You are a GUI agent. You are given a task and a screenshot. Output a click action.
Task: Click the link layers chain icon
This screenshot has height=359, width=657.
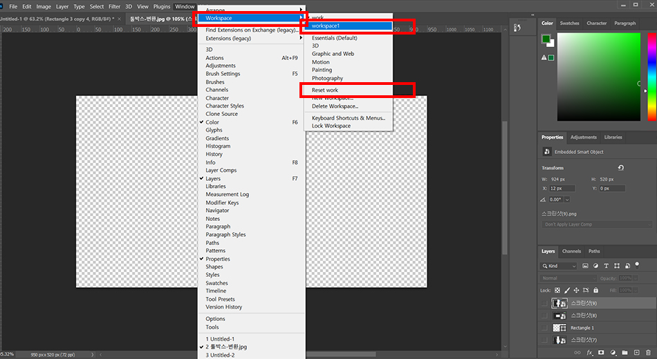click(x=577, y=353)
